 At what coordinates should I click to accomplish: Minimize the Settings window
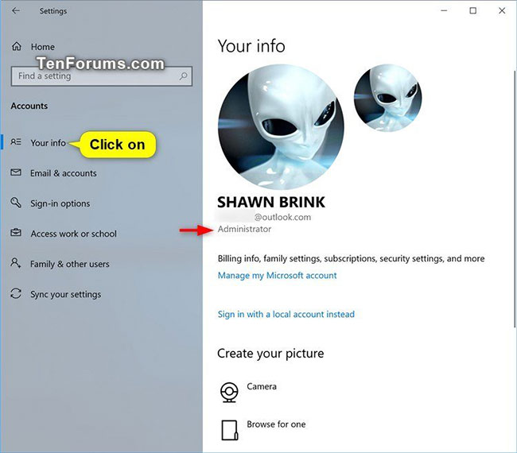[x=444, y=10]
